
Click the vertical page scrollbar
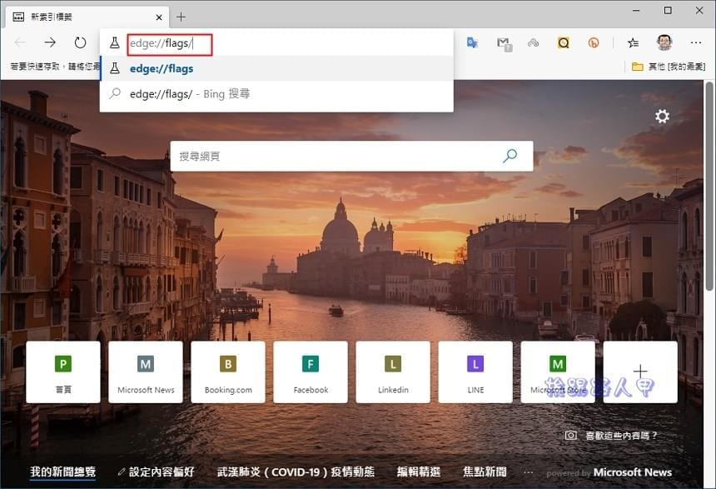[x=709, y=186]
